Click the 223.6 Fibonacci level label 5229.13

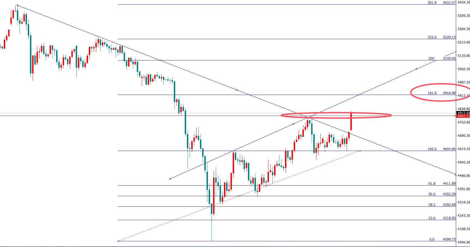[x=449, y=37]
